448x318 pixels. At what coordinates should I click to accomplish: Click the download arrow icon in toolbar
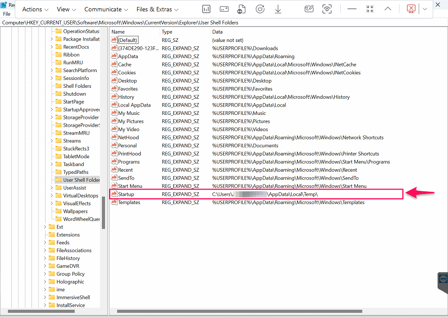coord(278,9)
